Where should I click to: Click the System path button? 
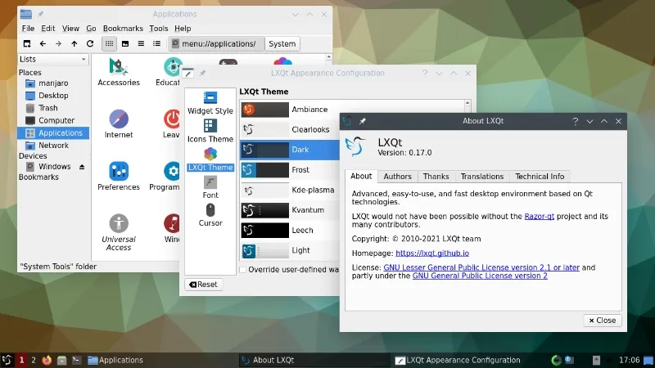click(x=282, y=43)
